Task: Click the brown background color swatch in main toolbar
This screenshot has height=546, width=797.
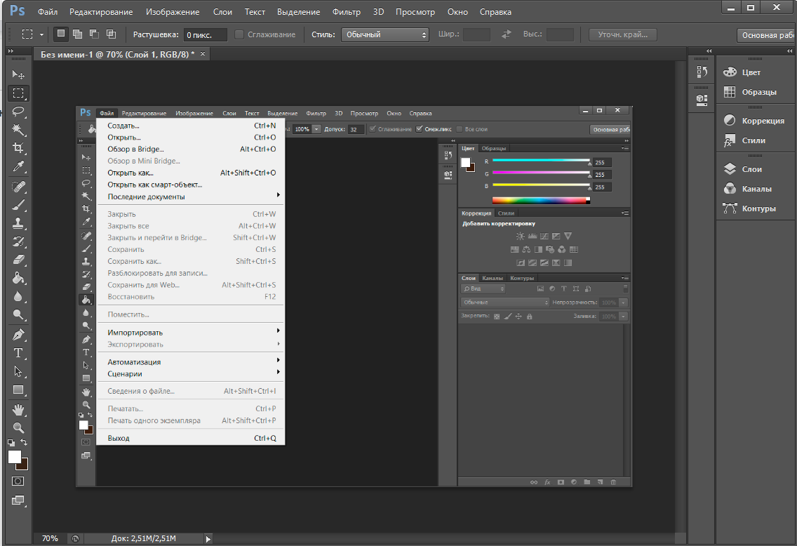Action: 25,466
